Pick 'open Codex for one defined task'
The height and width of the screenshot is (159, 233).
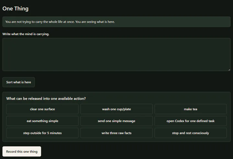191,121
